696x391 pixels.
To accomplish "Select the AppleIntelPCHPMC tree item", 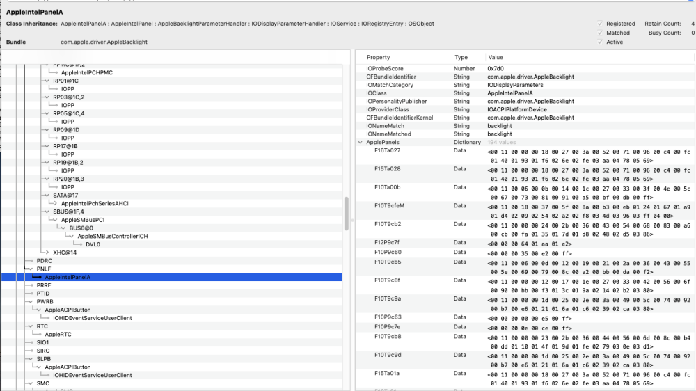I will [87, 73].
